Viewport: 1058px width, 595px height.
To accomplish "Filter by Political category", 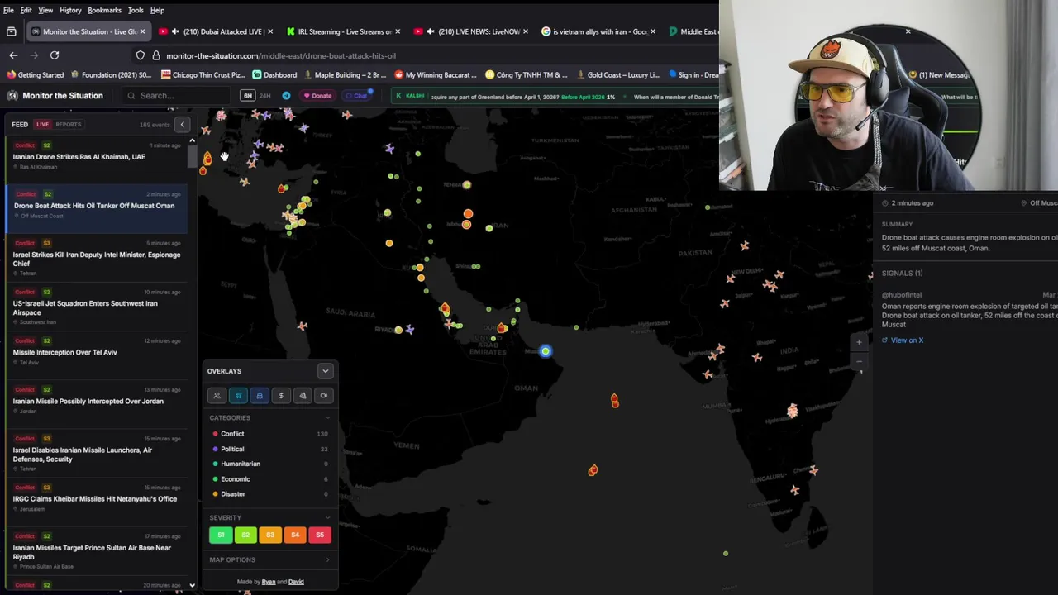I will tap(269, 449).
